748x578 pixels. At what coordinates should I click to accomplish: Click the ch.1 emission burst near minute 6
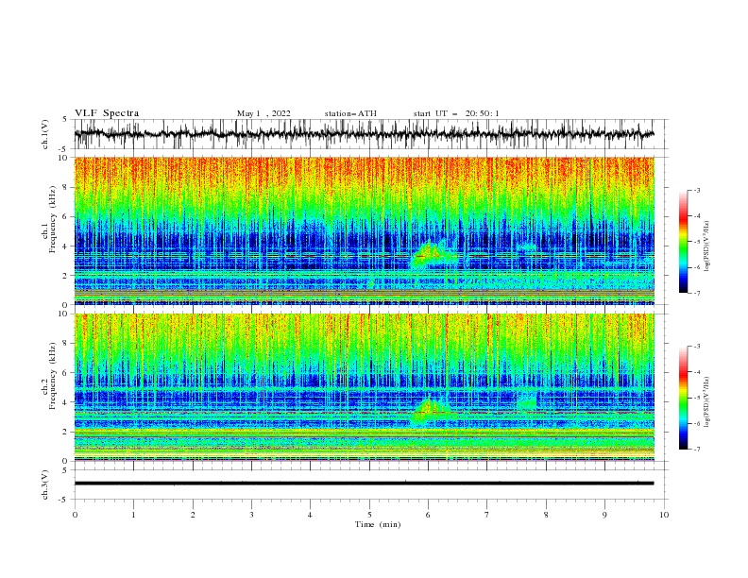pyautogui.click(x=433, y=256)
